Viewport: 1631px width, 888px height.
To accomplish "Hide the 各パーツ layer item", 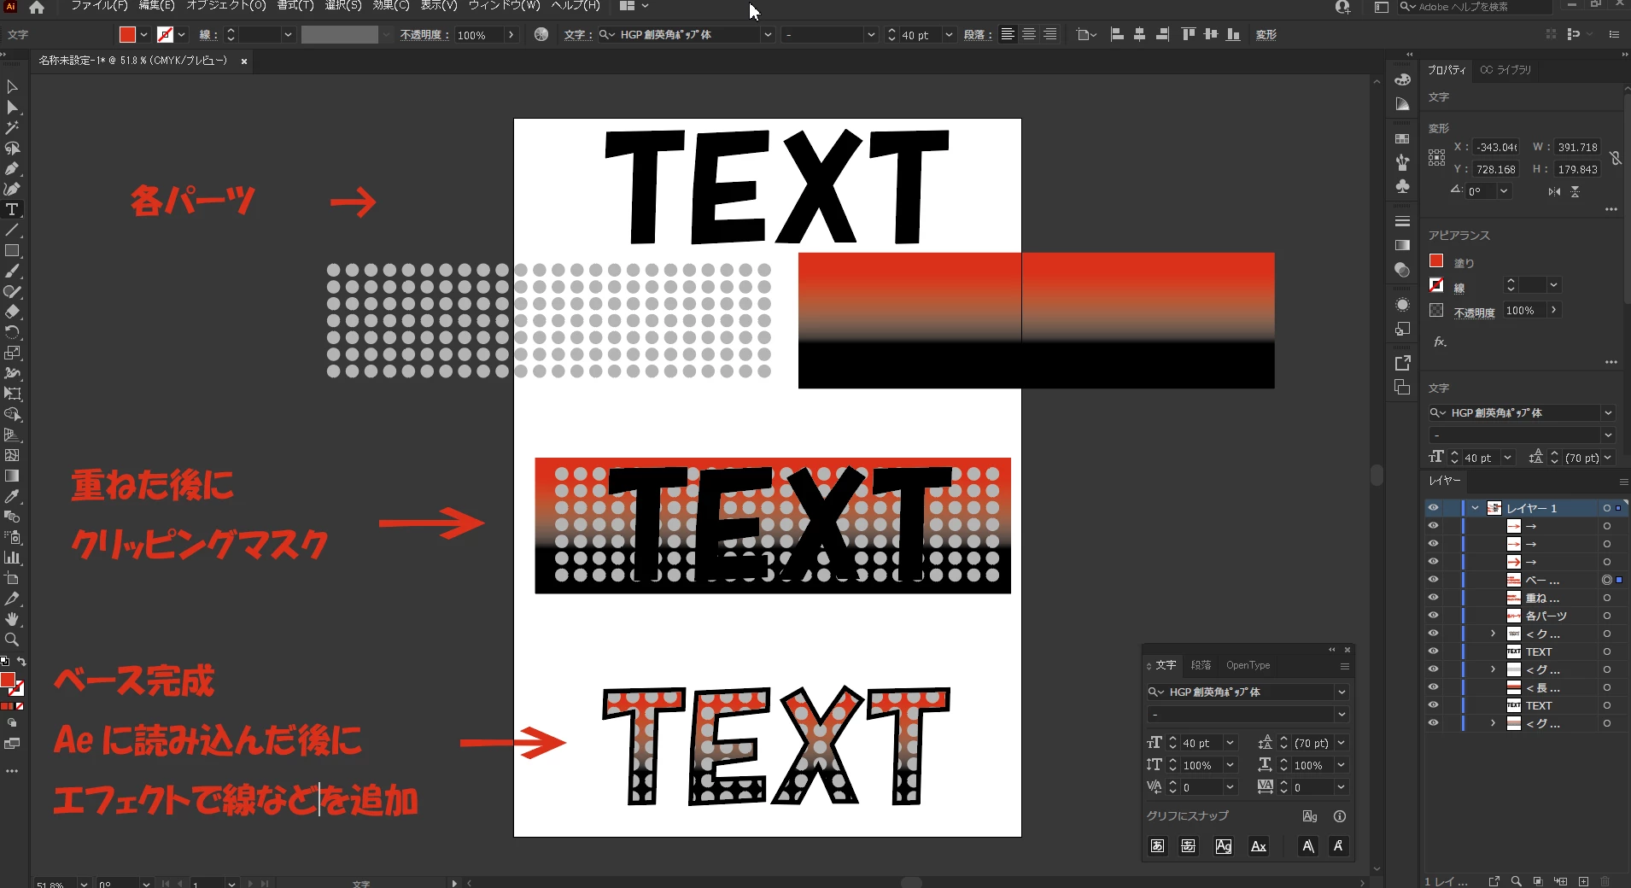I will coord(1434,616).
